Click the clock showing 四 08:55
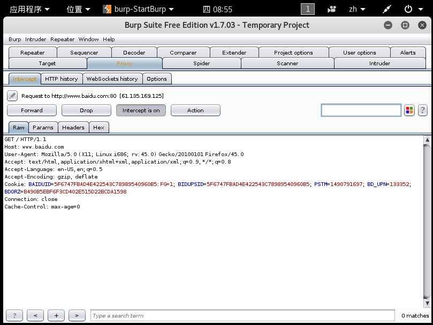Screen dimensions: 433x325 tap(218, 9)
